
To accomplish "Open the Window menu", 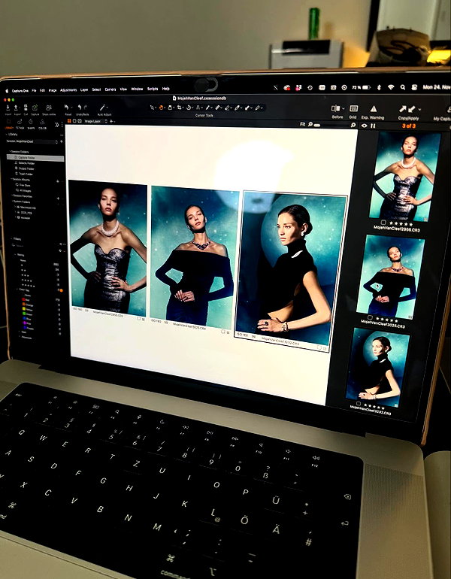I will (x=137, y=89).
